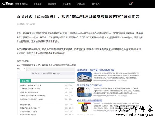Open list item 青浦区店铺中装修多少钱一平
This screenshot has height=119, width=155.
(30, 108)
